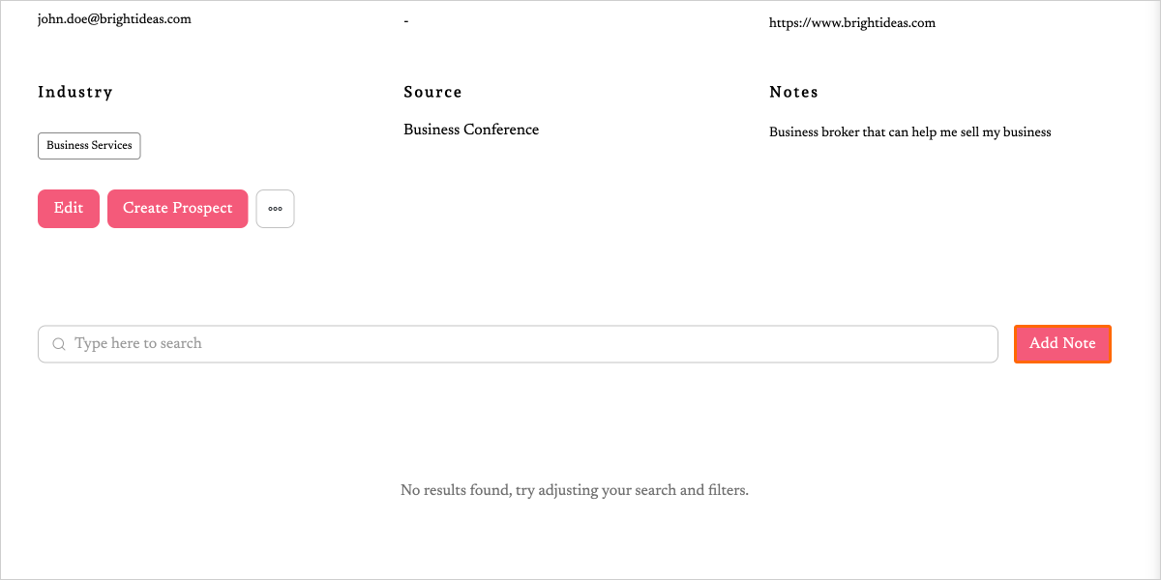Select the Business Services industry tag
The height and width of the screenshot is (580, 1161).
(89, 146)
